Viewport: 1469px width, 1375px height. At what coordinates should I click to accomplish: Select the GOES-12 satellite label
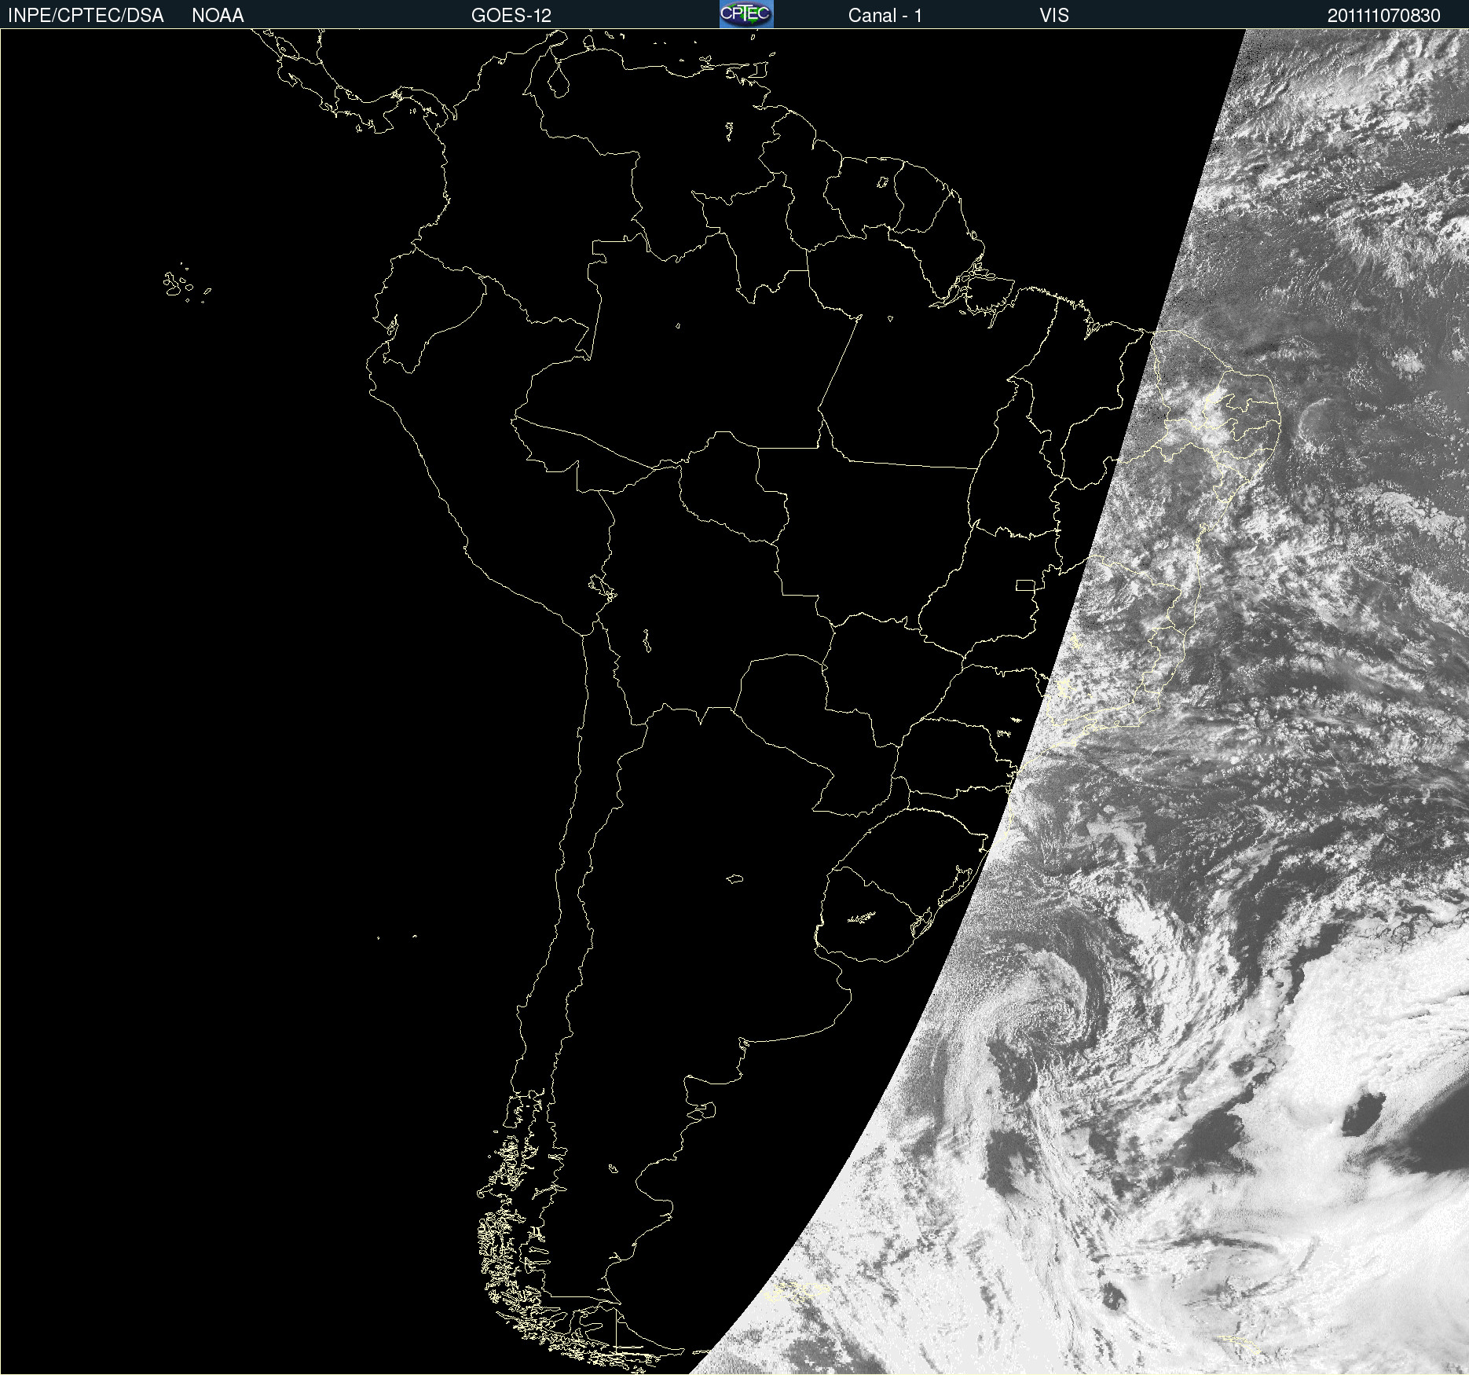[511, 16]
